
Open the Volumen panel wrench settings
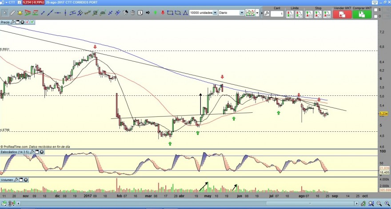(x=16, y=180)
